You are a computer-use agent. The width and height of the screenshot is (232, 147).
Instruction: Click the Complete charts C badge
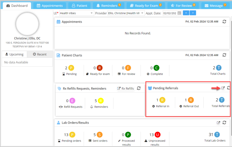click(156, 68)
